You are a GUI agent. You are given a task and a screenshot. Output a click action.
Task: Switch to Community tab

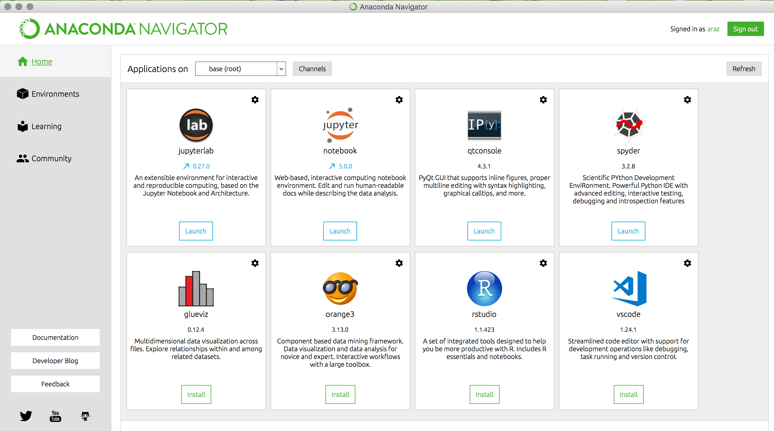click(x=44, y=158)
